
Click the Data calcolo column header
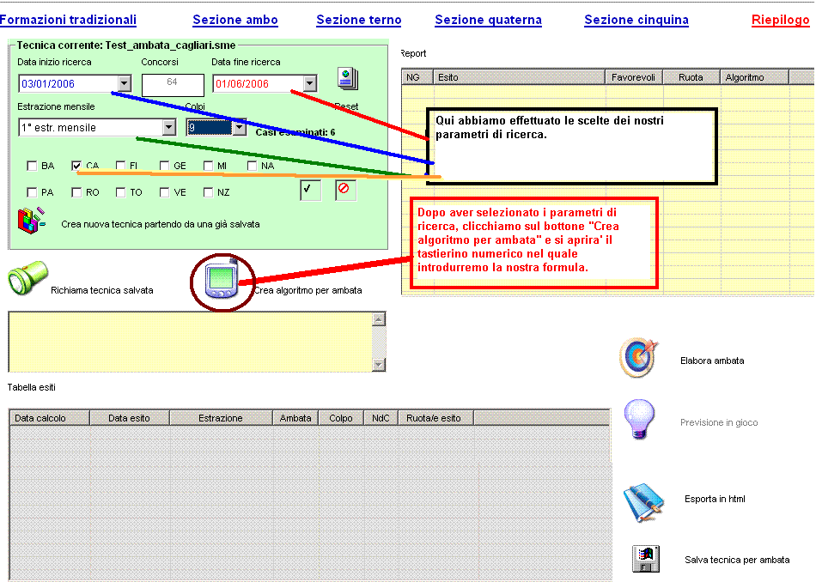[50, 418]
